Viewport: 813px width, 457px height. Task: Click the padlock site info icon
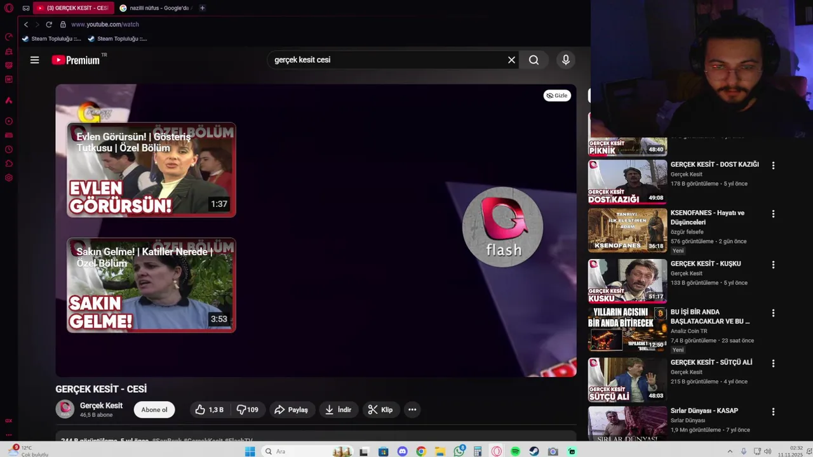[63, 24]
